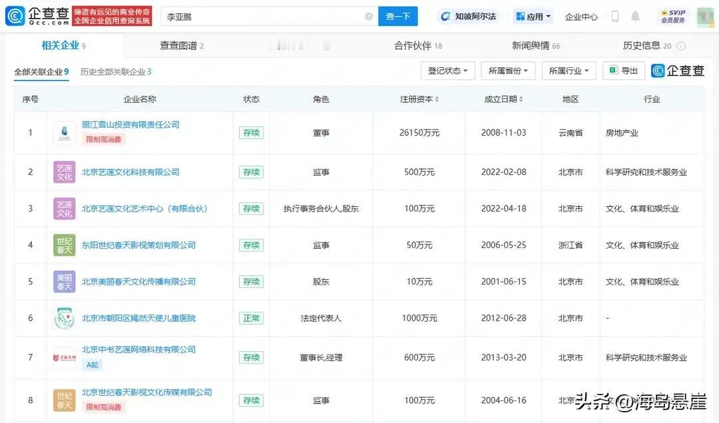Click the 法定代表人 role cell
The image size is (719, 423).
point(321,318)
